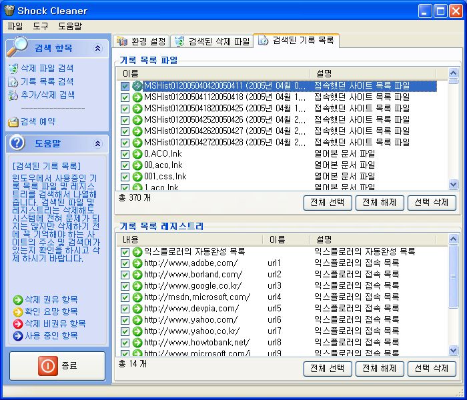Click the magnifying glass icon beside 검색 항목
The image size is (467, 400).
click(17, 46)
